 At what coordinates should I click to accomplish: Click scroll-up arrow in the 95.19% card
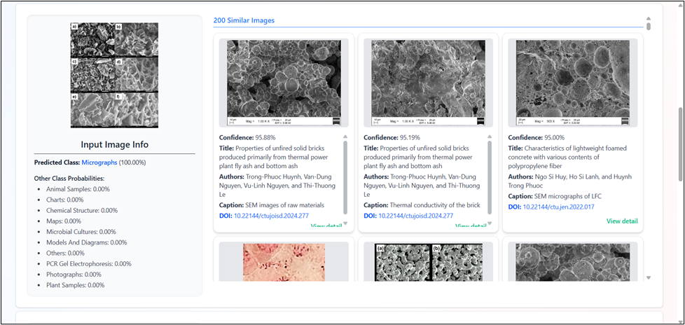pos(490,137)
